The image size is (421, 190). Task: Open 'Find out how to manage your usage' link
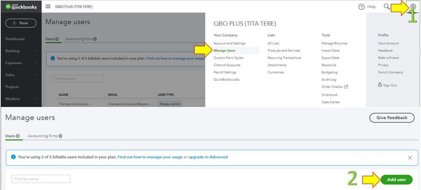tap(150, 157)
